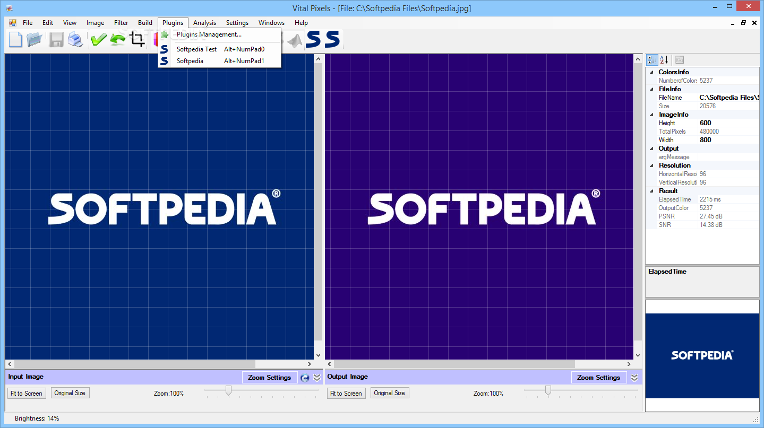Click the S plugin icon beside the gray peak icon
The width and height of the screenshot is (764, 428).
point(313,40)
